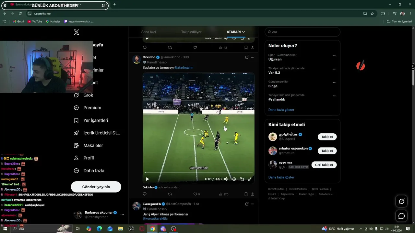
Task: Click the Gönderi yayınla button
Action: click(96, 187)
